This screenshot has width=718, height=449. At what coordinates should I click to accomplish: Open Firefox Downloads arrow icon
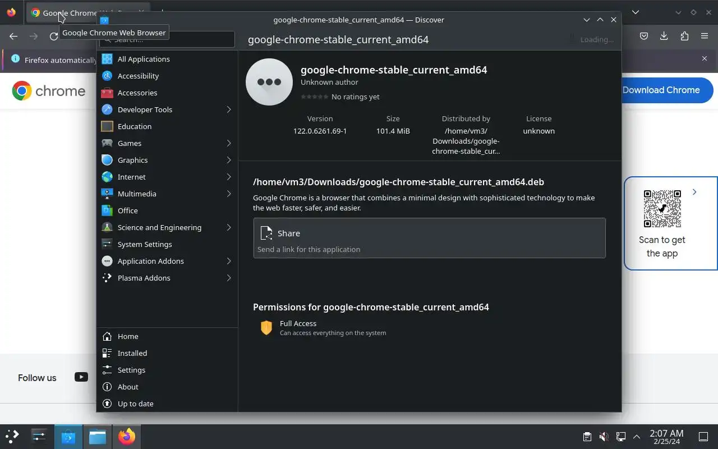(664, 36)
